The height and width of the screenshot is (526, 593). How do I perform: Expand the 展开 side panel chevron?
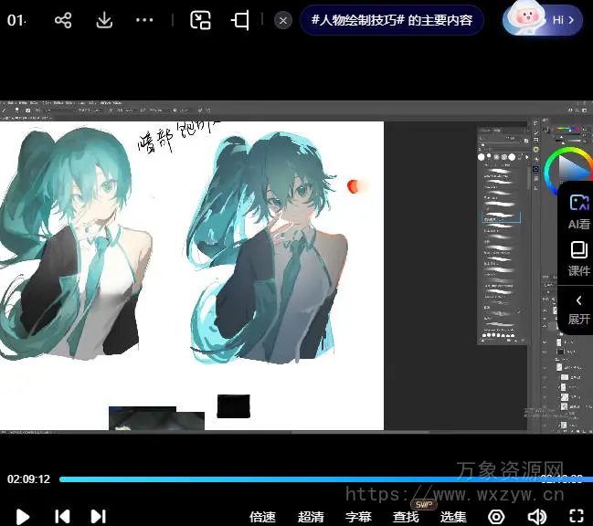[x=578, y=309]
